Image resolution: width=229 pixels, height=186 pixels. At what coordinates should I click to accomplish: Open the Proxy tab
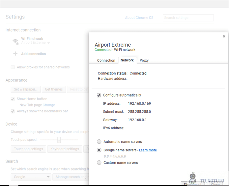144,60
